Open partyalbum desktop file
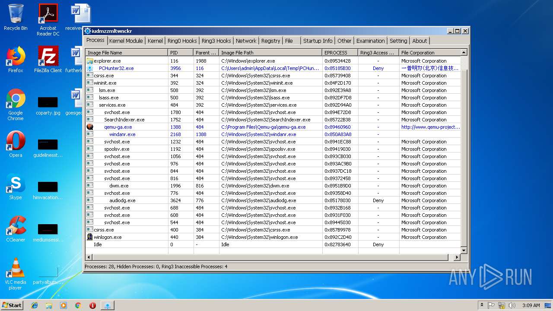 pyautogui.click(x=48, y=275)
